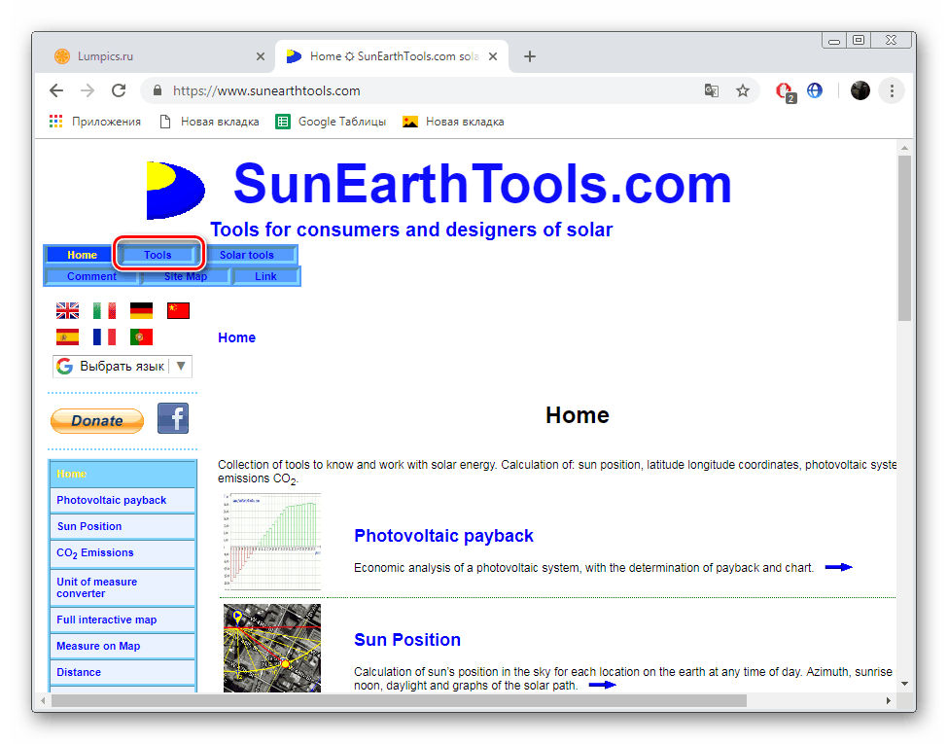Screen dimensions: 948x744
Task: Close the SunEarthTools tab
Action: pos(493,56)
